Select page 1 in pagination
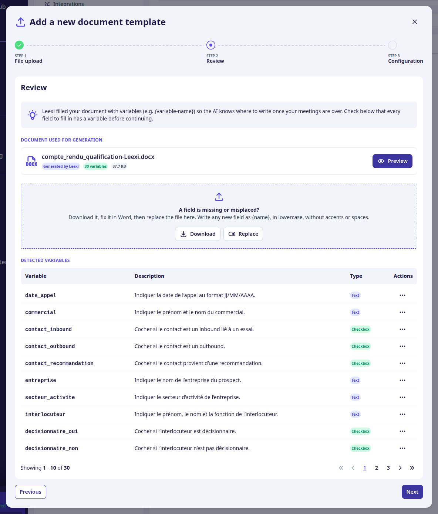 pyautogui.click(x=365, y=468)
